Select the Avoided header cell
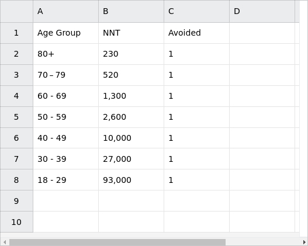The image size is (308, 246). (196, 33)
